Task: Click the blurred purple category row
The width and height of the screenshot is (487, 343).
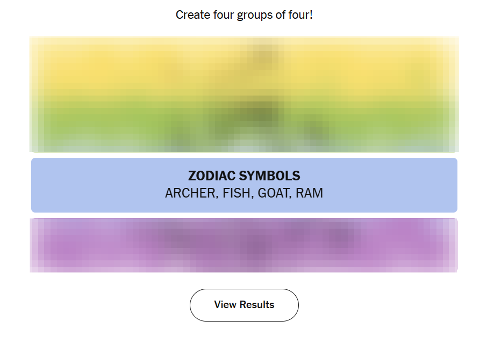Action: (244, 245)
